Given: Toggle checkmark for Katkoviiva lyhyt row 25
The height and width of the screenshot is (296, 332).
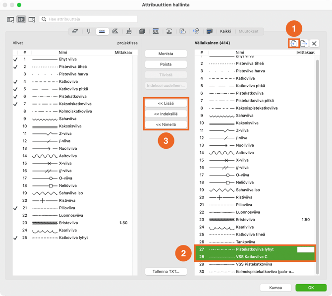Looking at the screenshot, I should click(16, 238).
